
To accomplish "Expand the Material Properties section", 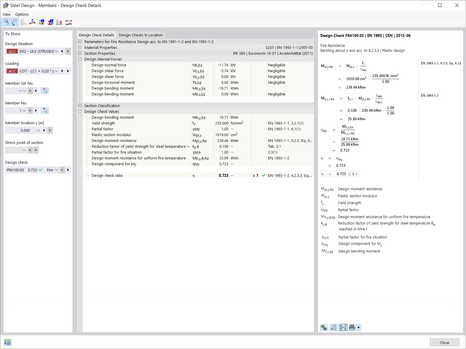I will point(80,47).
